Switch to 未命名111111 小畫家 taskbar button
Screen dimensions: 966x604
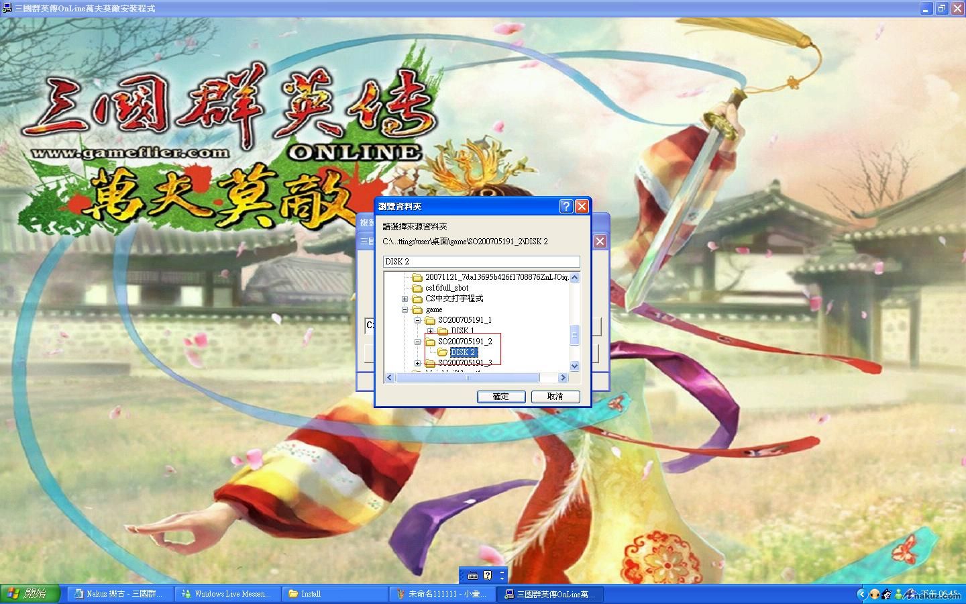[x=441, y=594]
